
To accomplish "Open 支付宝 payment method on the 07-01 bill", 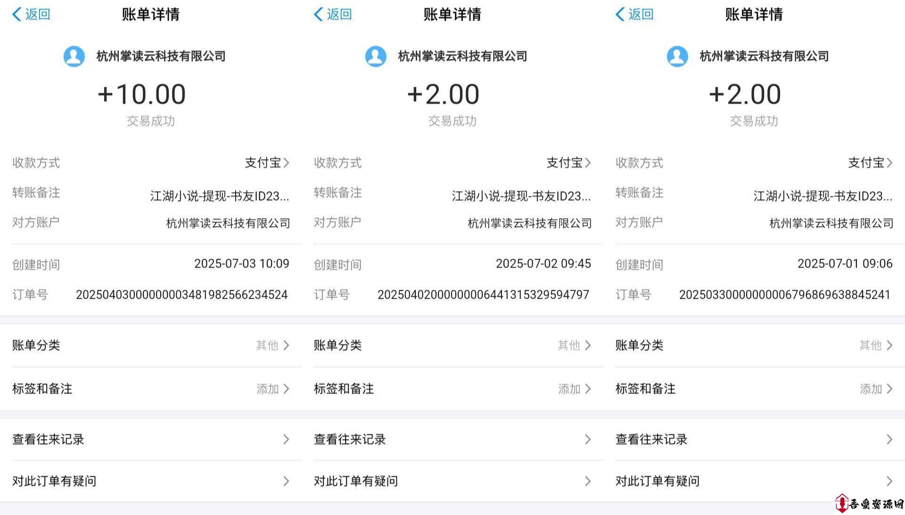I will pyautogui.click(x=870, y=163).
